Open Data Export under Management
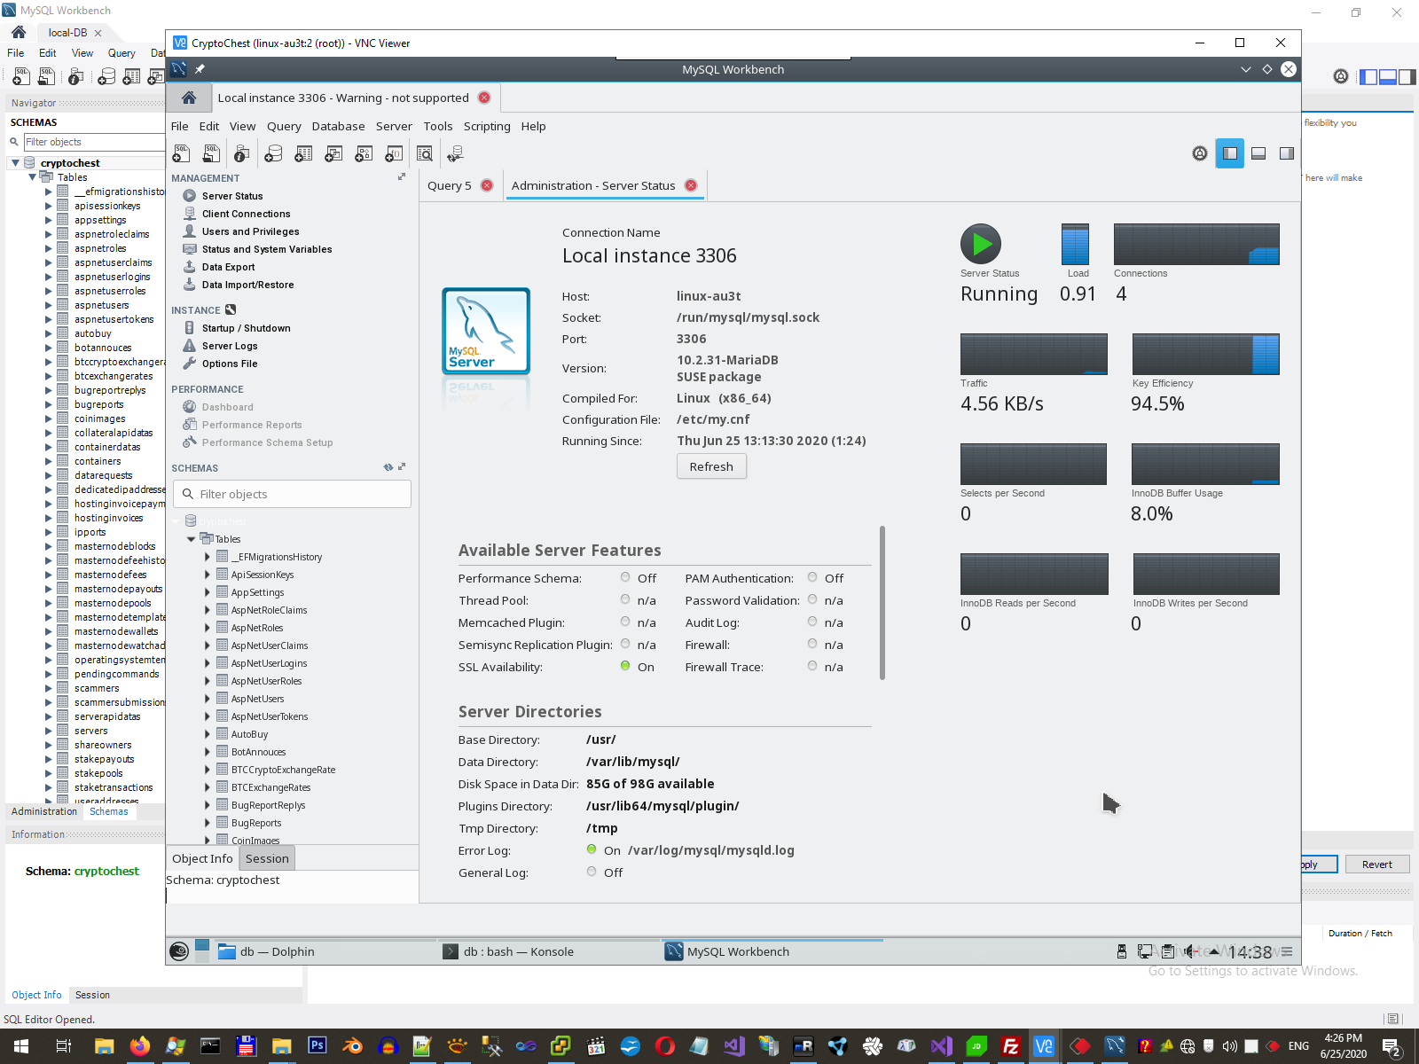 point(228,267)
